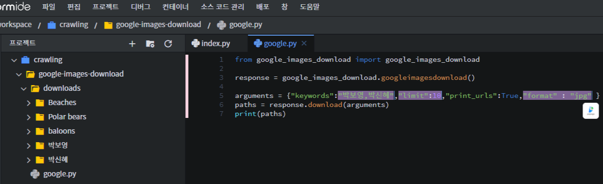The image size is (603, 184).
Task: Click line number 1 in the gutter
Action: (x=222, y=59)
